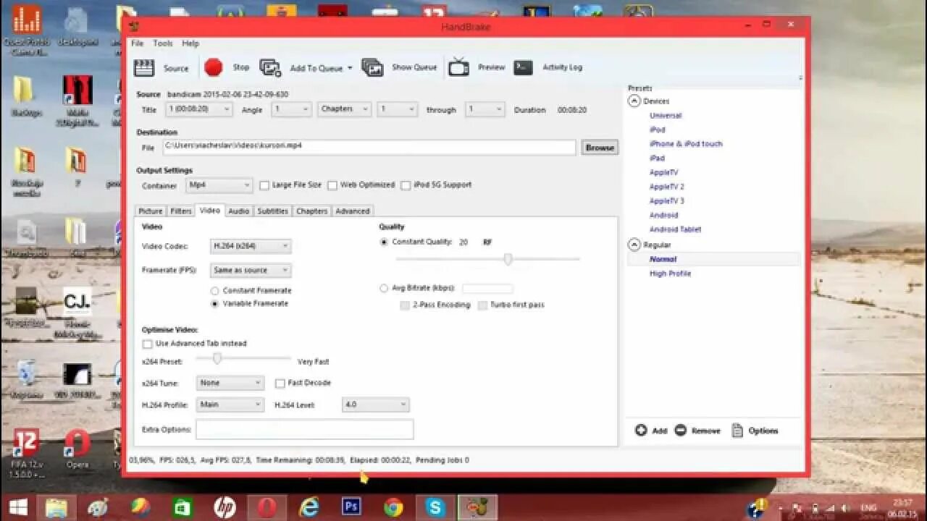Screen dimensions: 927x521
Task: Open the Framerate (FPS) dropdown
Action: click(251, 270)
